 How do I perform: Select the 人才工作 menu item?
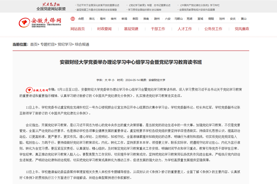tap(185, 29)
